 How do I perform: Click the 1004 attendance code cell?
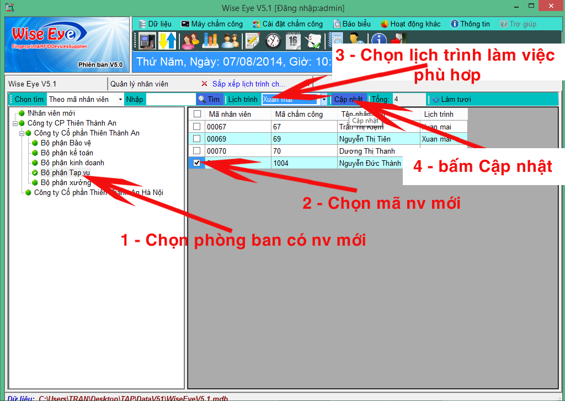(x=304, y=163)
